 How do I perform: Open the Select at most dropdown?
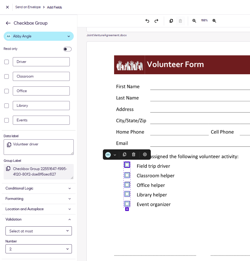39,231
